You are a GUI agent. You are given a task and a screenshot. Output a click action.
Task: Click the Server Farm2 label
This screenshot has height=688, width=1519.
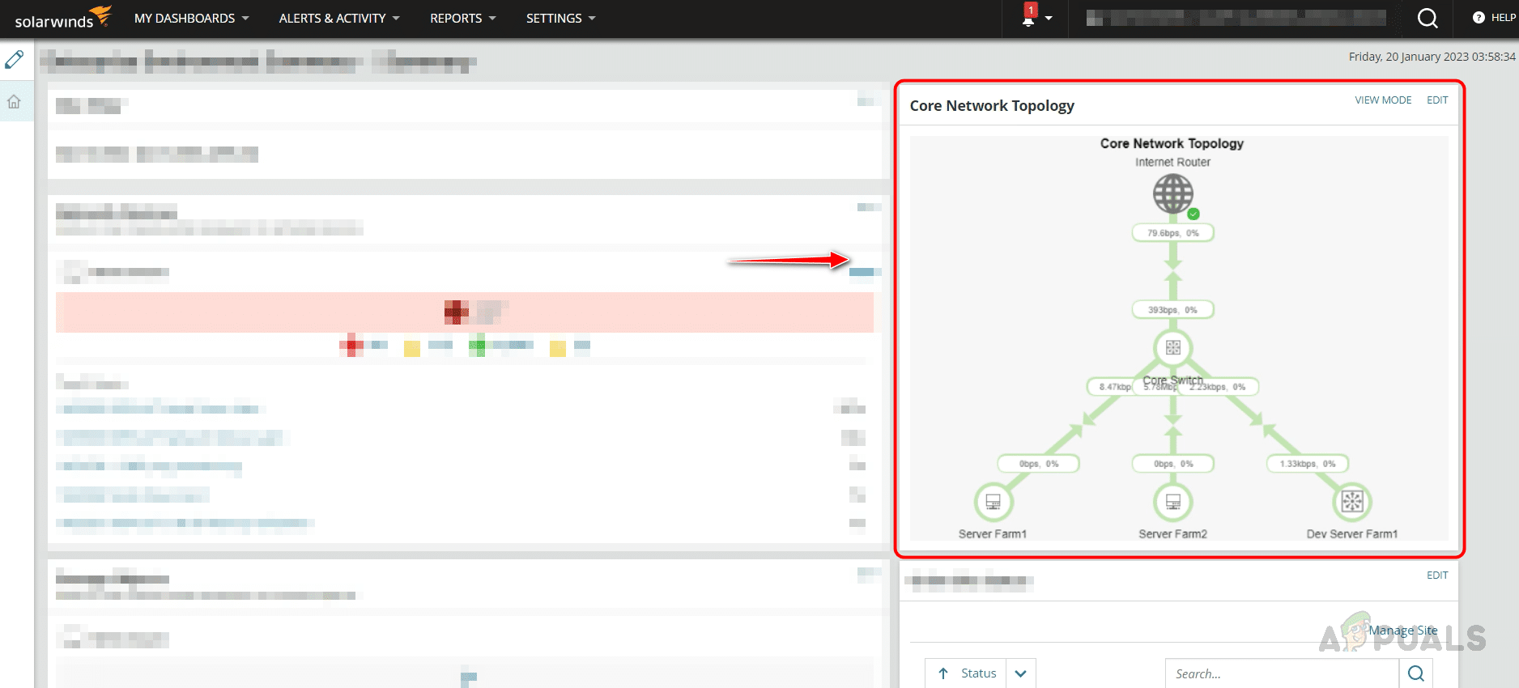coord(1172,534)
